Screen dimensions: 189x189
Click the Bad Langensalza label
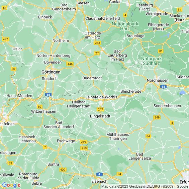tap(139, 156)
